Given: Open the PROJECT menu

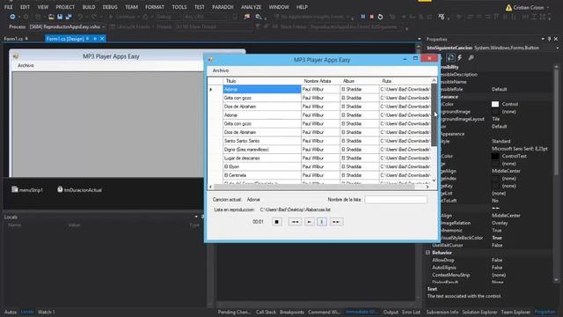Looking at the screenshot, I should pyautogui.click(x=65, y=7).
